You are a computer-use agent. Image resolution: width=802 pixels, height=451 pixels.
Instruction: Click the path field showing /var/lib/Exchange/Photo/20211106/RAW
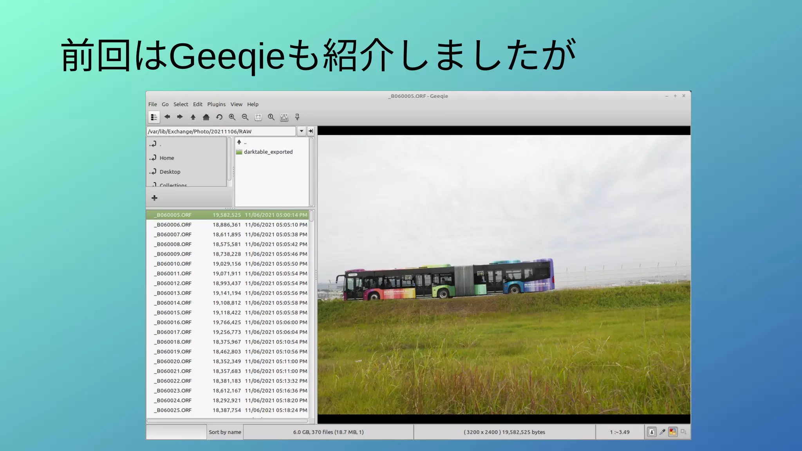pyautogui.click(x=221, y=131)
